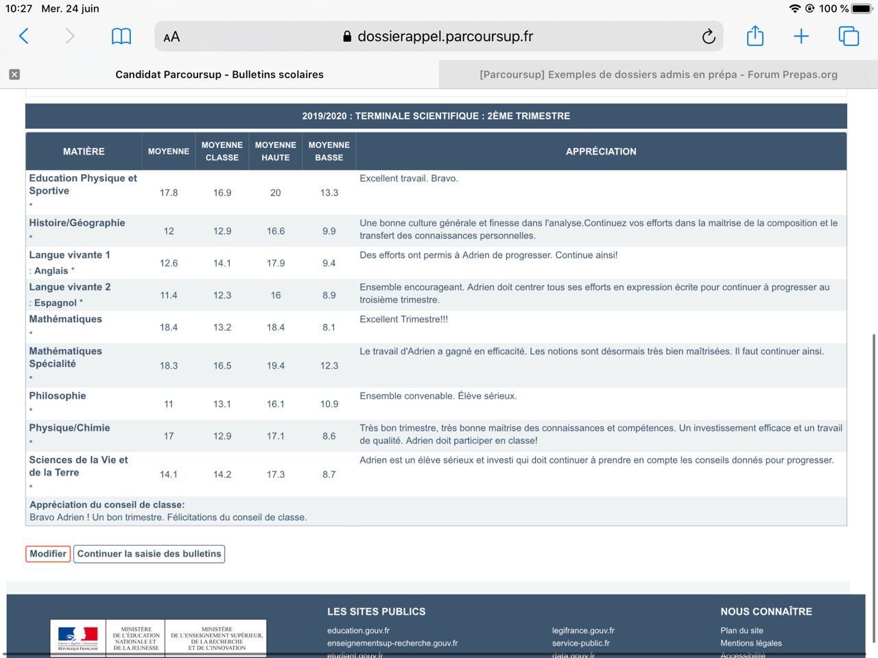Add a new tab with plus icon

[x=801, y=36]
